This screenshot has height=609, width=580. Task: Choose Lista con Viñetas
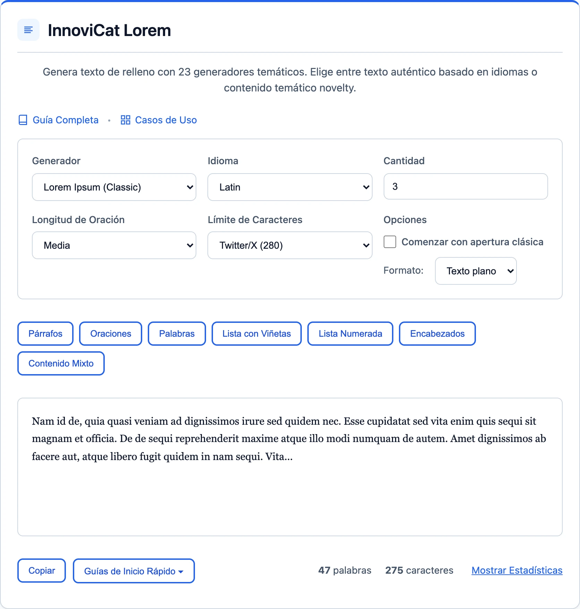click(x=257, y=334)
